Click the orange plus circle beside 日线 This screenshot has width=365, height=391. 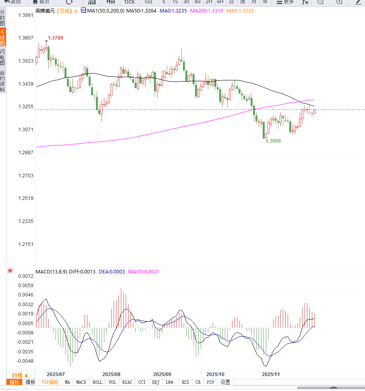pyautogui.click(x=76, y=11)
